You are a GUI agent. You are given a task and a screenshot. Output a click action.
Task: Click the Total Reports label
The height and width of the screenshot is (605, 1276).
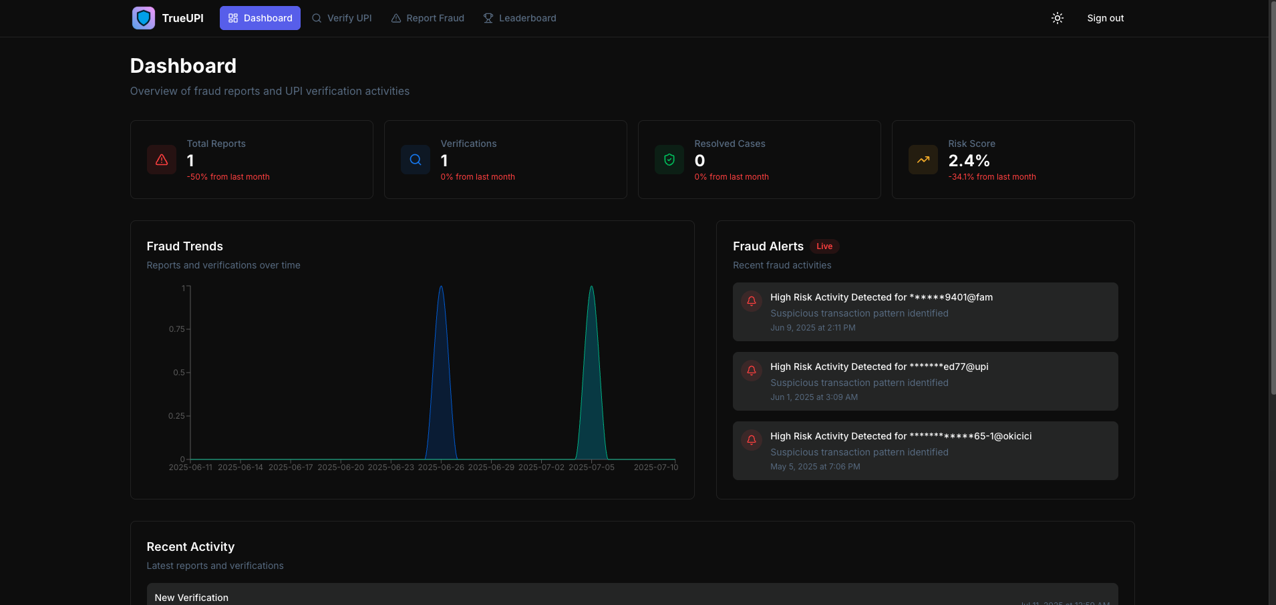[x=216, y=144]
